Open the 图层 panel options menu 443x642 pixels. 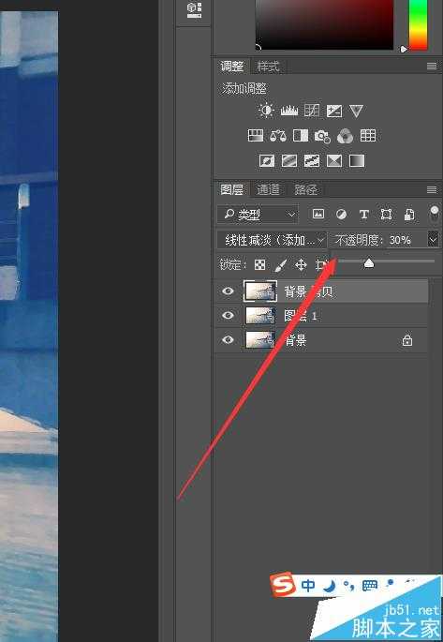pos(432,189)
